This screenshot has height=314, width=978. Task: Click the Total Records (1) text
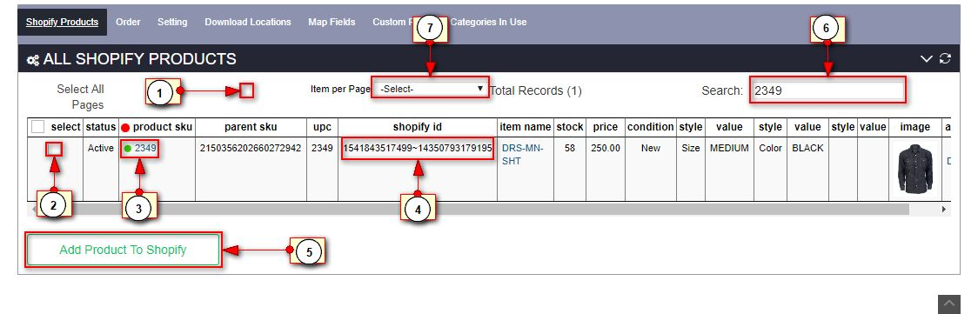point(535,91)
